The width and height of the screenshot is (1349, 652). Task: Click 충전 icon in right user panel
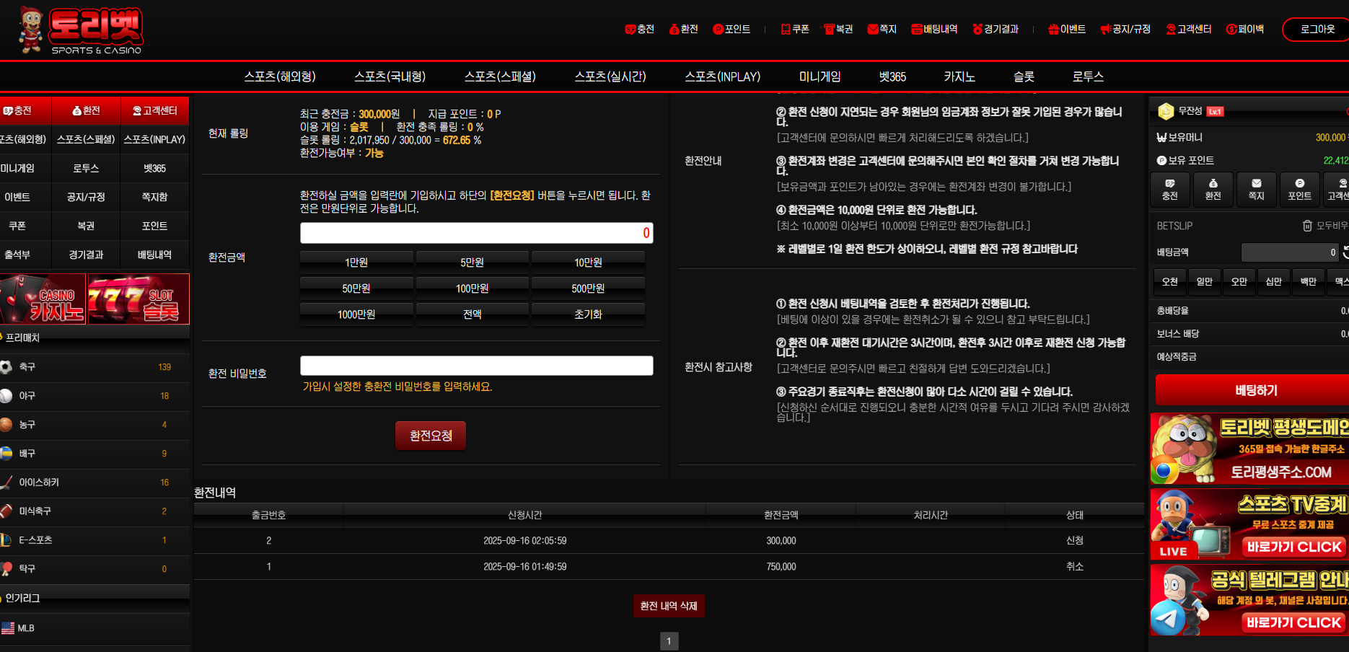[1169, 190]
